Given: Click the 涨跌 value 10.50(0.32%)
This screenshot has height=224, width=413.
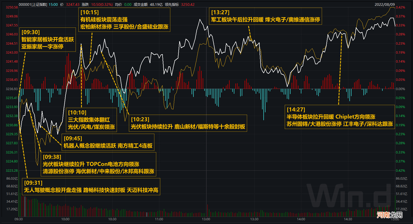Looking at the screenshot, I should tap(102, 4).
